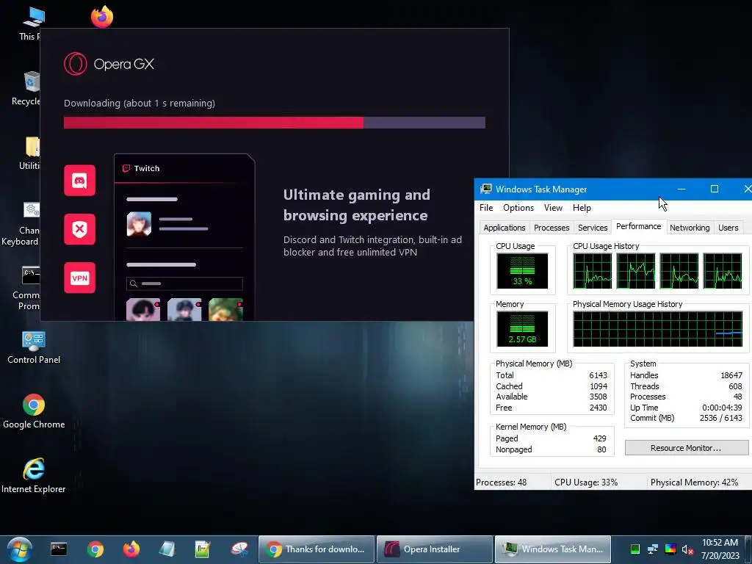Open the Help menu in Task Manager
This screenshot has width=752, height=564.
coord(582,208)
